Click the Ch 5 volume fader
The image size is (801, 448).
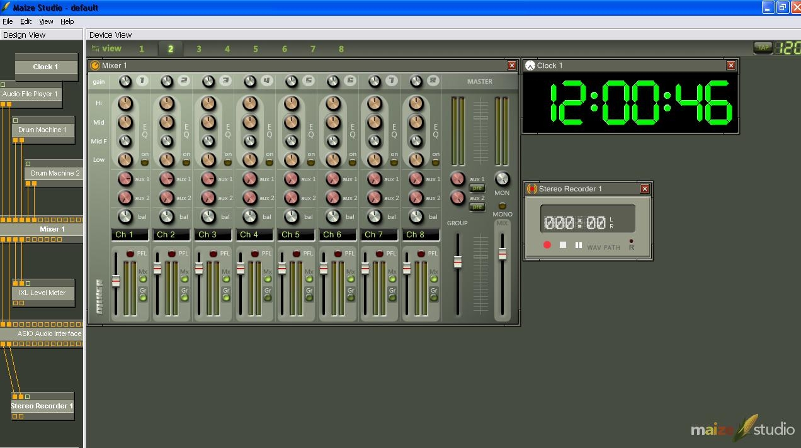[282, 269]
